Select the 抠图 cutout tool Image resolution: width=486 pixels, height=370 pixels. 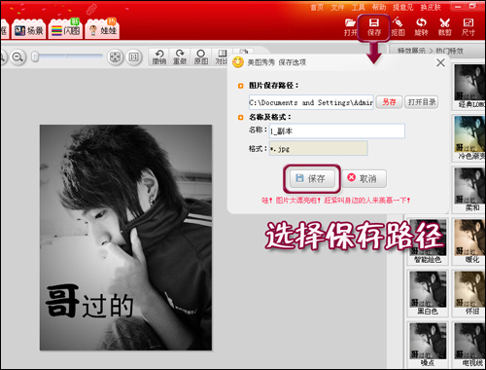point(398,26)
